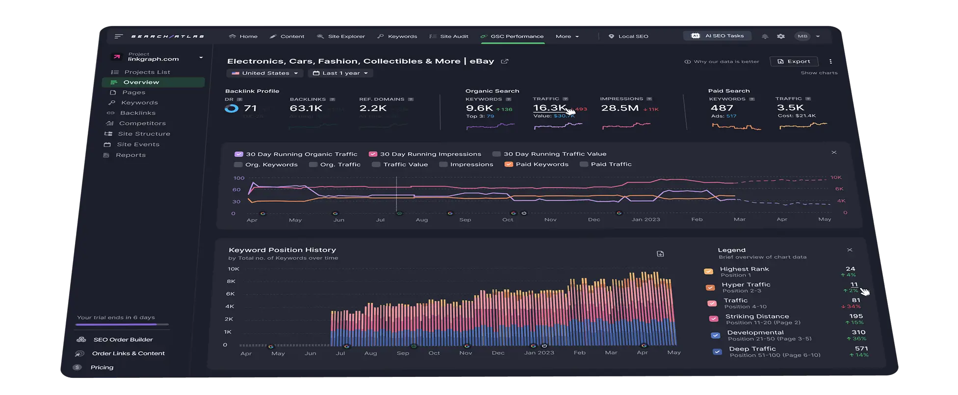Click the Backlinks info icon

click(332, 99)
